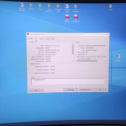This screenshot has width=126, height=126.
Task: Click Save All Information button
Action: [x=85, y=90]
